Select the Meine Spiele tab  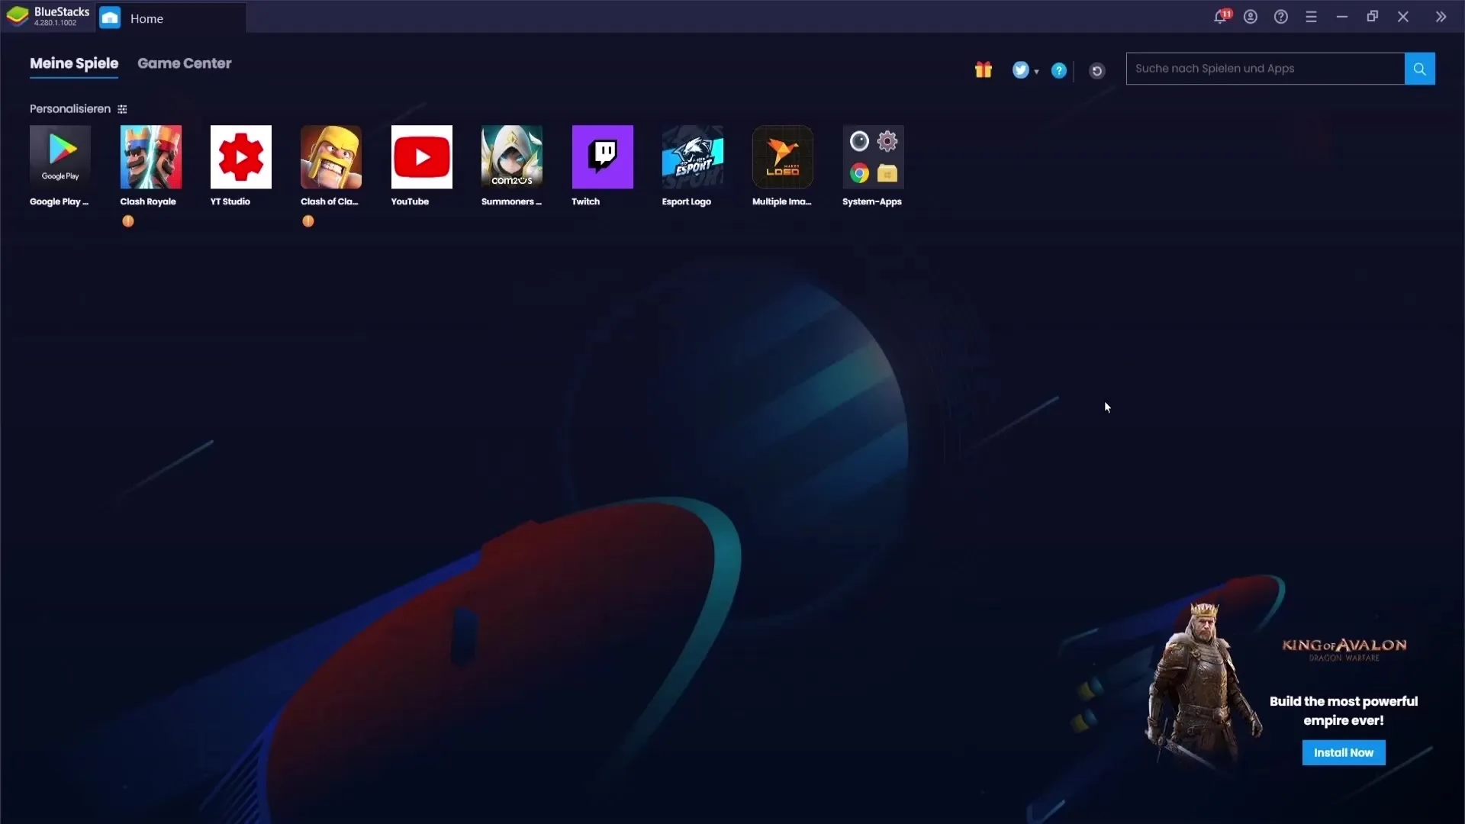(73, 63)
